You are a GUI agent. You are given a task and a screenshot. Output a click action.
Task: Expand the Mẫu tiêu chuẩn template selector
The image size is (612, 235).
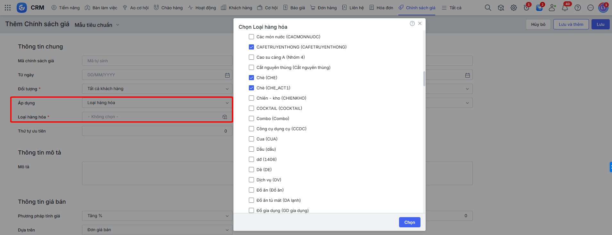tap(97, 25)
